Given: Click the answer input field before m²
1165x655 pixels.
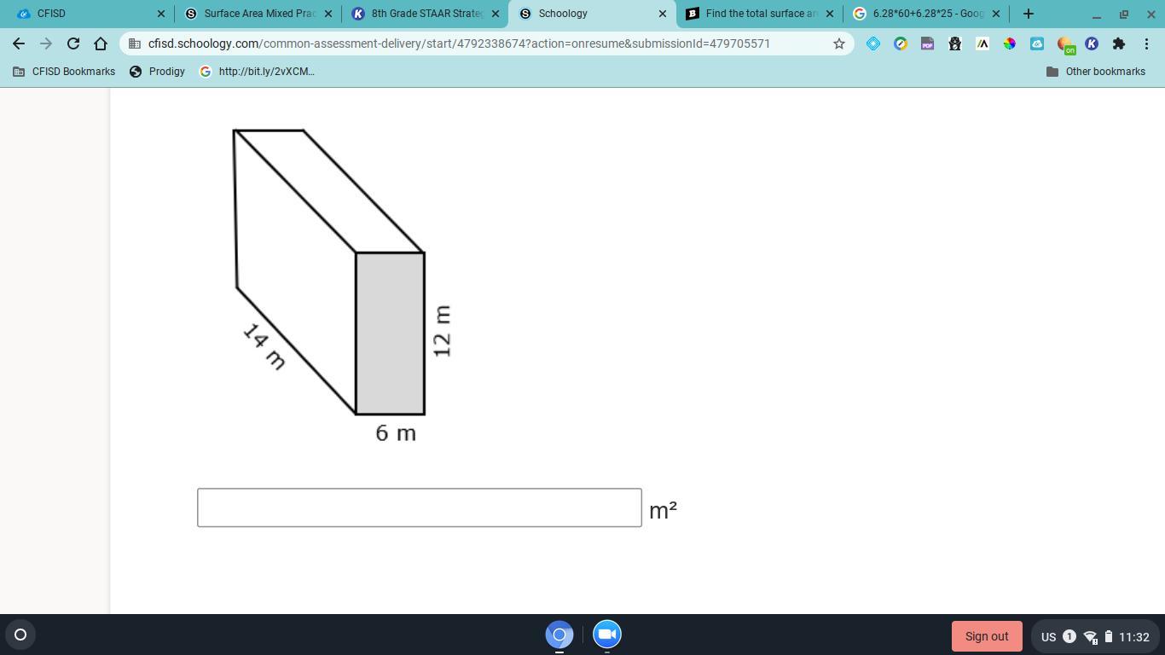Looking at the screenshot, I should 419,507.
